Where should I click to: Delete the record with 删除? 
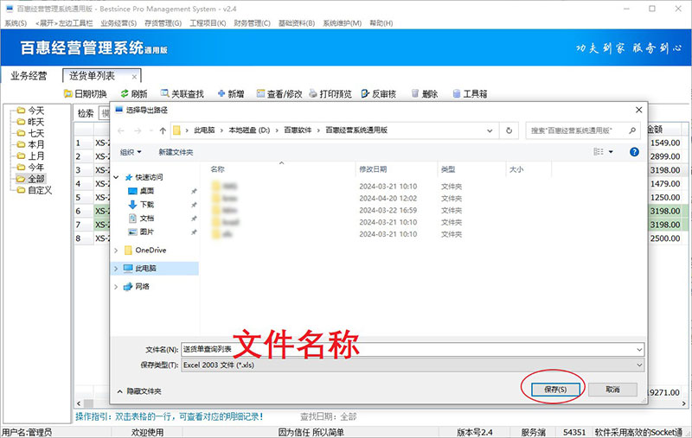pyautogui.click(x=425, y=93)
